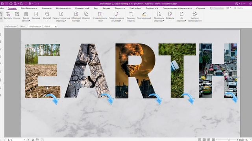This screenshot has width=252, height=141.
Task: Open the Защитить ribbon tab
Action: pyautogui.click(x=120, y=8)
